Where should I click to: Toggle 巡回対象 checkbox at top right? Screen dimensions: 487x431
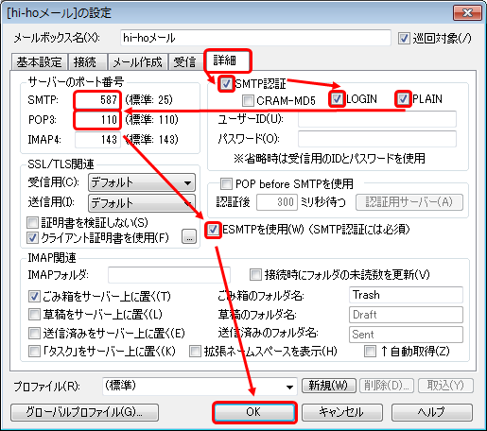(x=404, y=39)
